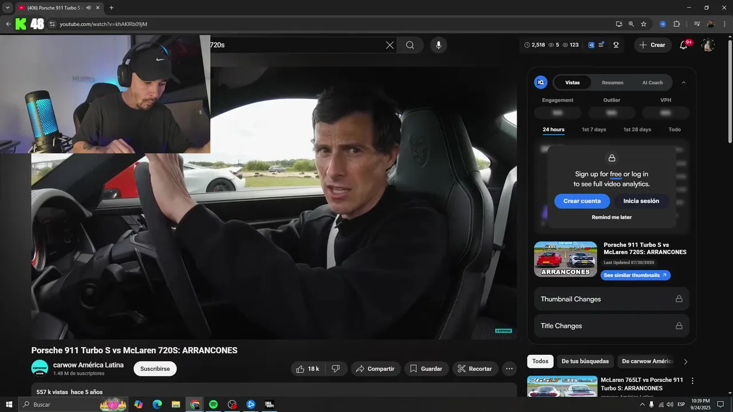Expand the Thumbnail Changes section
Image resolution: width=733 pixels, height=412 pixels.
[x=612, y=299]
